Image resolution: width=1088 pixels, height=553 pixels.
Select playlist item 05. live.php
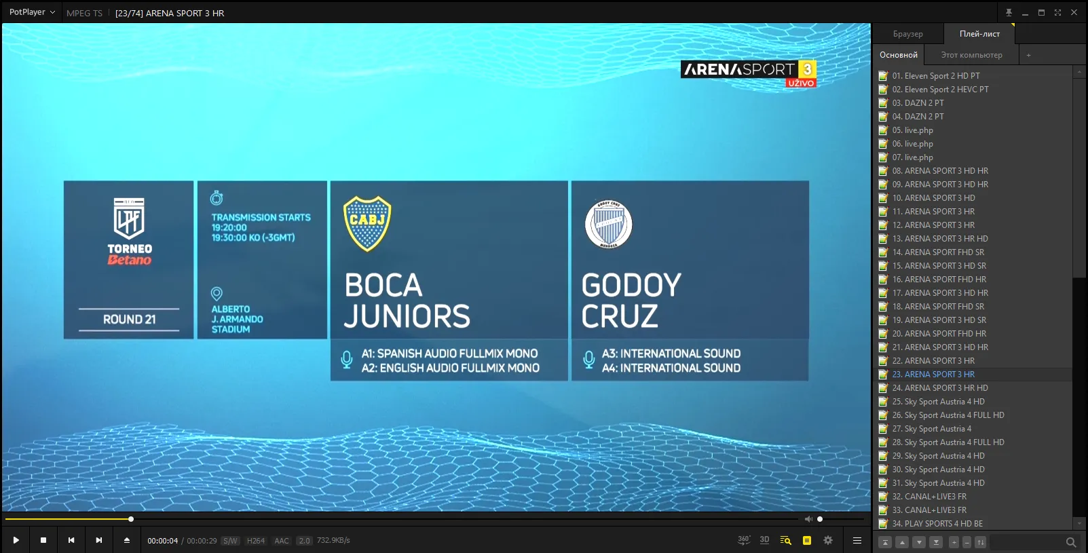(x=974, y=130)
